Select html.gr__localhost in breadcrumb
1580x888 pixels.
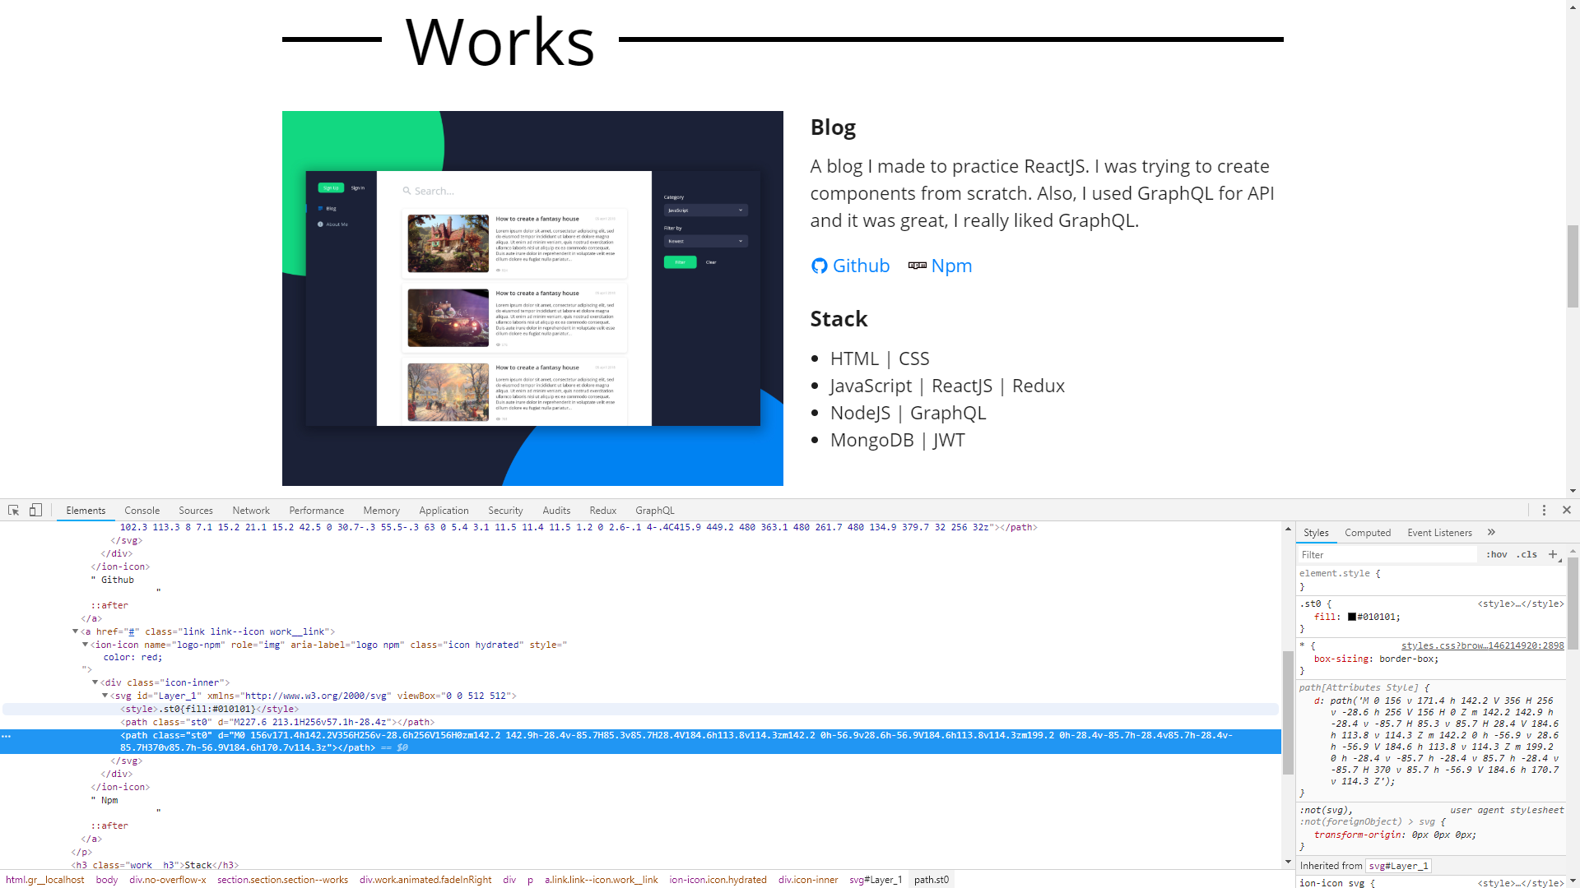(45, 880)
